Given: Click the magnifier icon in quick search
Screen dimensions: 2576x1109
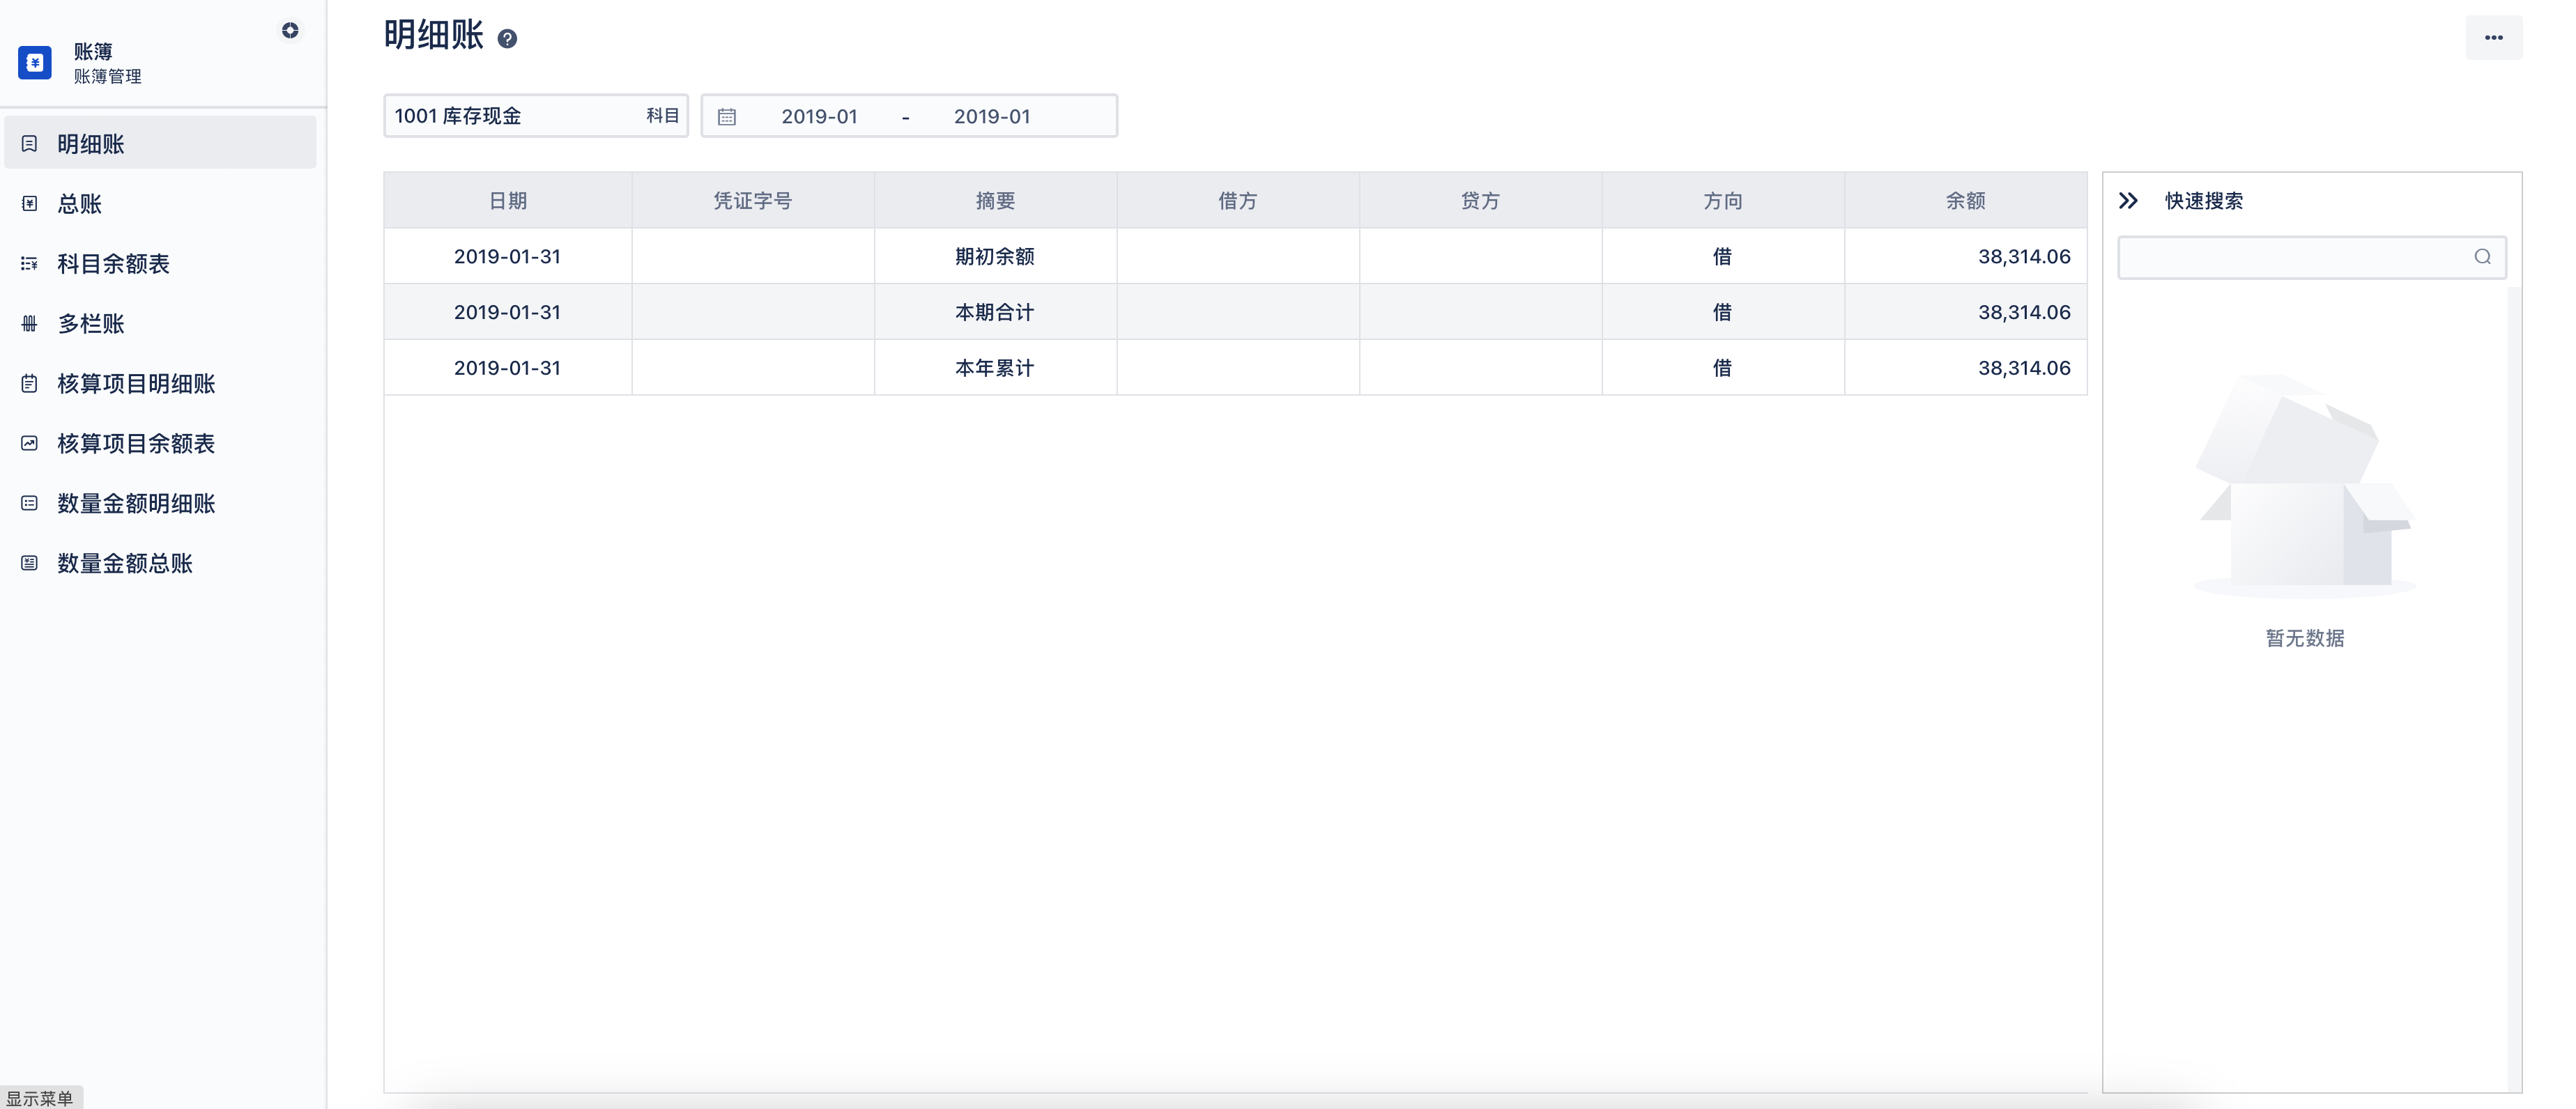Looking at the screenshot, I should 2482,257.
